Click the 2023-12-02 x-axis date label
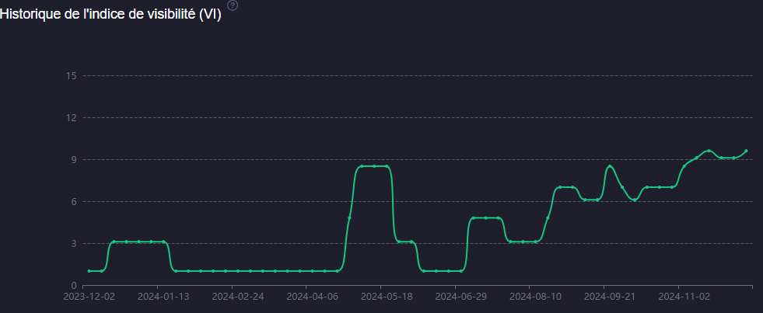 click(89, 296)
